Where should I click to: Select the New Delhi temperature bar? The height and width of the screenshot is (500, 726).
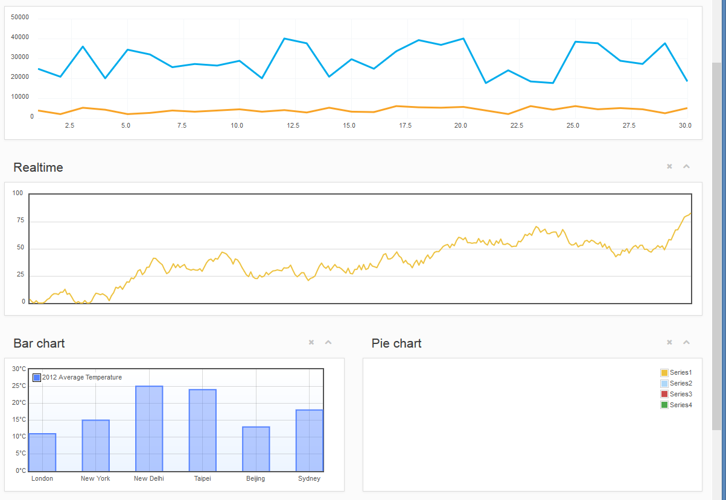(x=149, y=428)
